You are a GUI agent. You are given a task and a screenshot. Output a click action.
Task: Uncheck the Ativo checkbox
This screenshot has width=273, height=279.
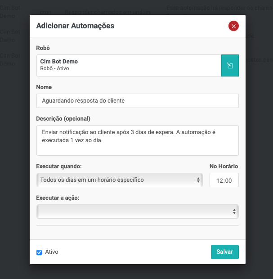point(39,252)
